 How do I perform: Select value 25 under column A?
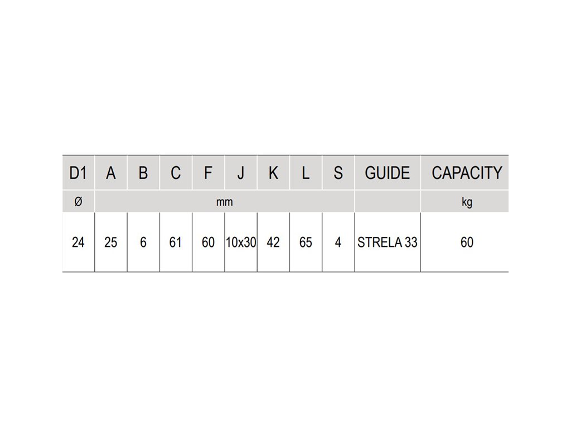[111, 242]
